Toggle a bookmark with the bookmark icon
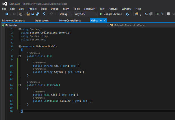 [x=168, y=14]
